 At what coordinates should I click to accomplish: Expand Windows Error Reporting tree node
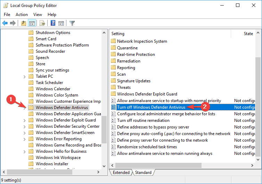[25, 139]
